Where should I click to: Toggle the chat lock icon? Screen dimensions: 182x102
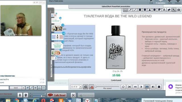[x=40, y=88]
